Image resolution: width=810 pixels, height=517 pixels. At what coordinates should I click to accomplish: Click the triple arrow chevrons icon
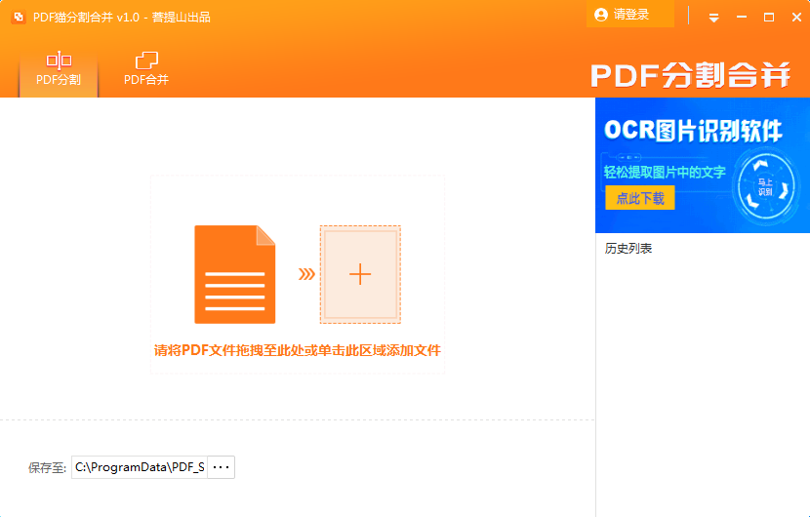306,274
